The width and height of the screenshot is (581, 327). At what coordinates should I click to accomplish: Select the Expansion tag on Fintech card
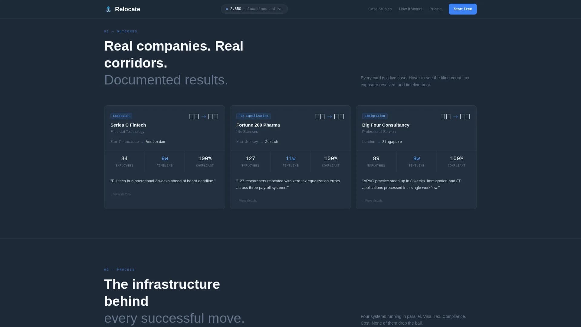[121, 116]
